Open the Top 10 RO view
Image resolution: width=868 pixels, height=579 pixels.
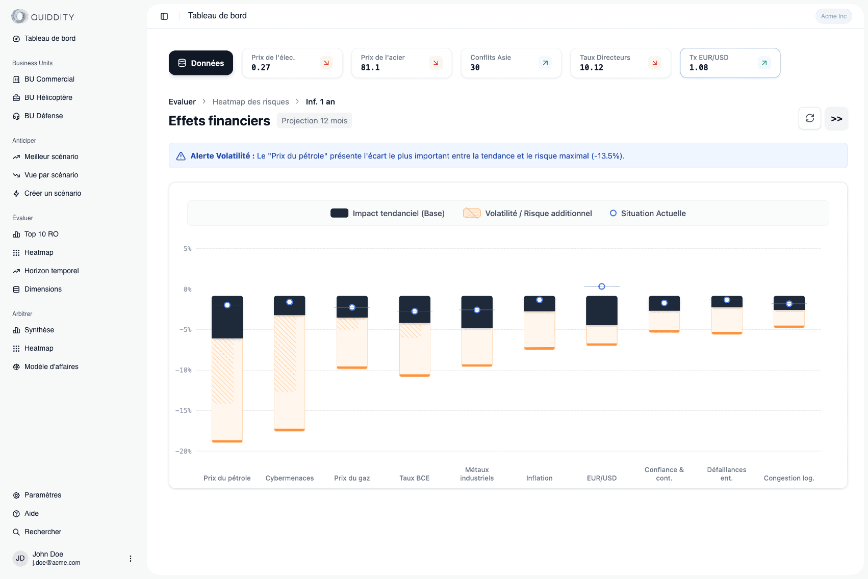41,234
